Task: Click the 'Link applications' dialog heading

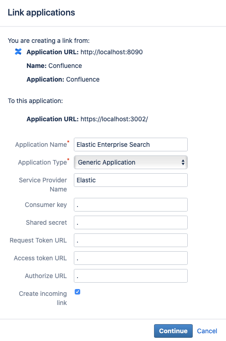Action: point(41,13)
